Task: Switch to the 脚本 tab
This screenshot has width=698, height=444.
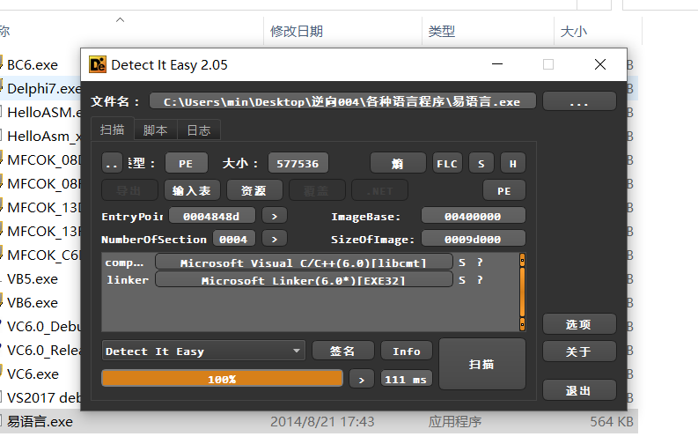Action: (x=156, y=130)
